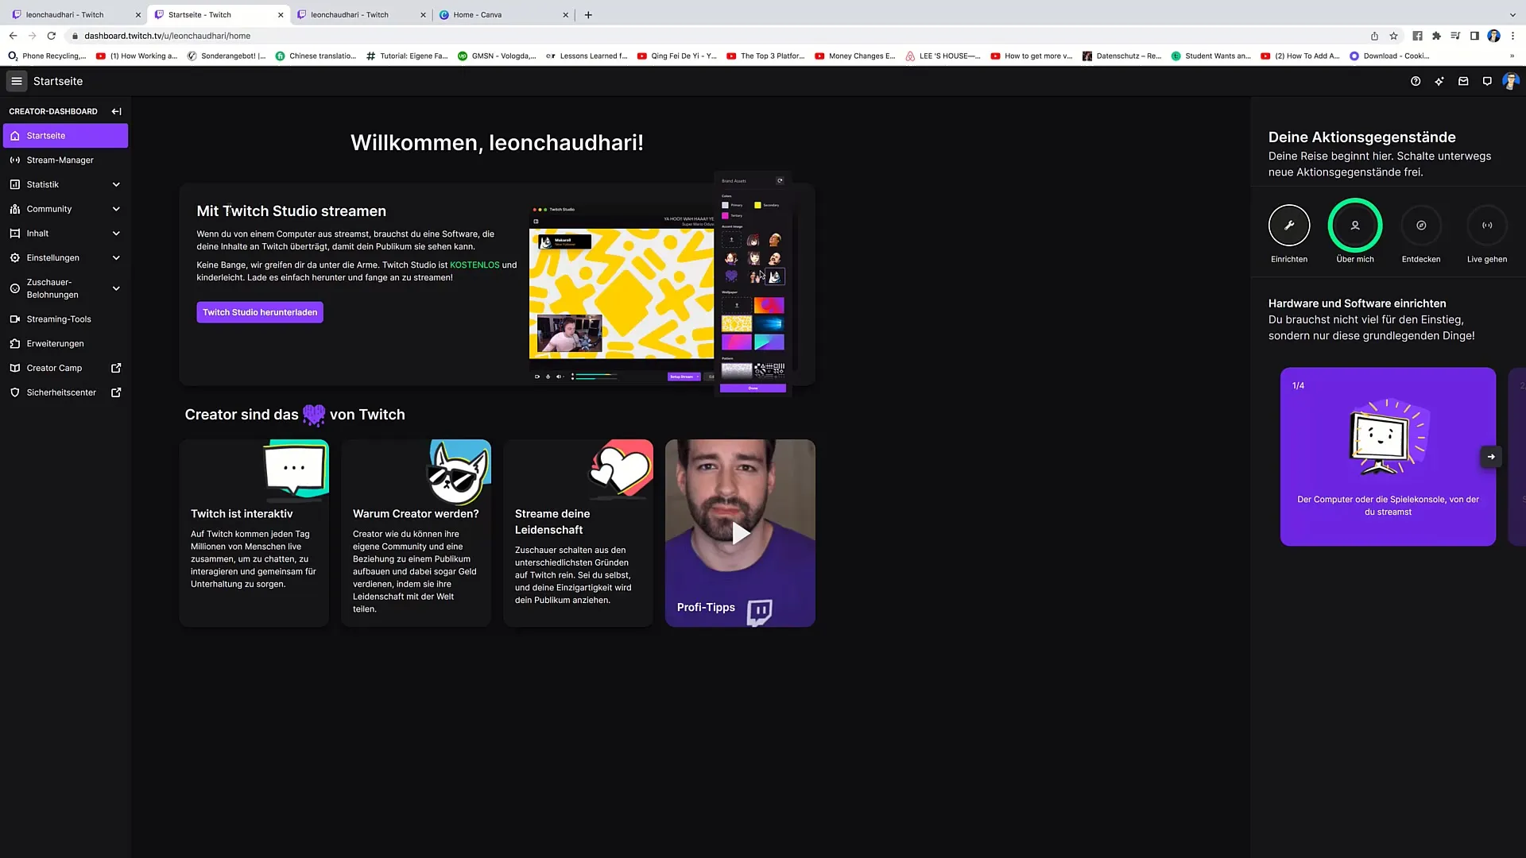This screenshot has height=858, width=1526.
Task: Click the Erweiterungen sidebar item
Action: click(x=55, y=342)
